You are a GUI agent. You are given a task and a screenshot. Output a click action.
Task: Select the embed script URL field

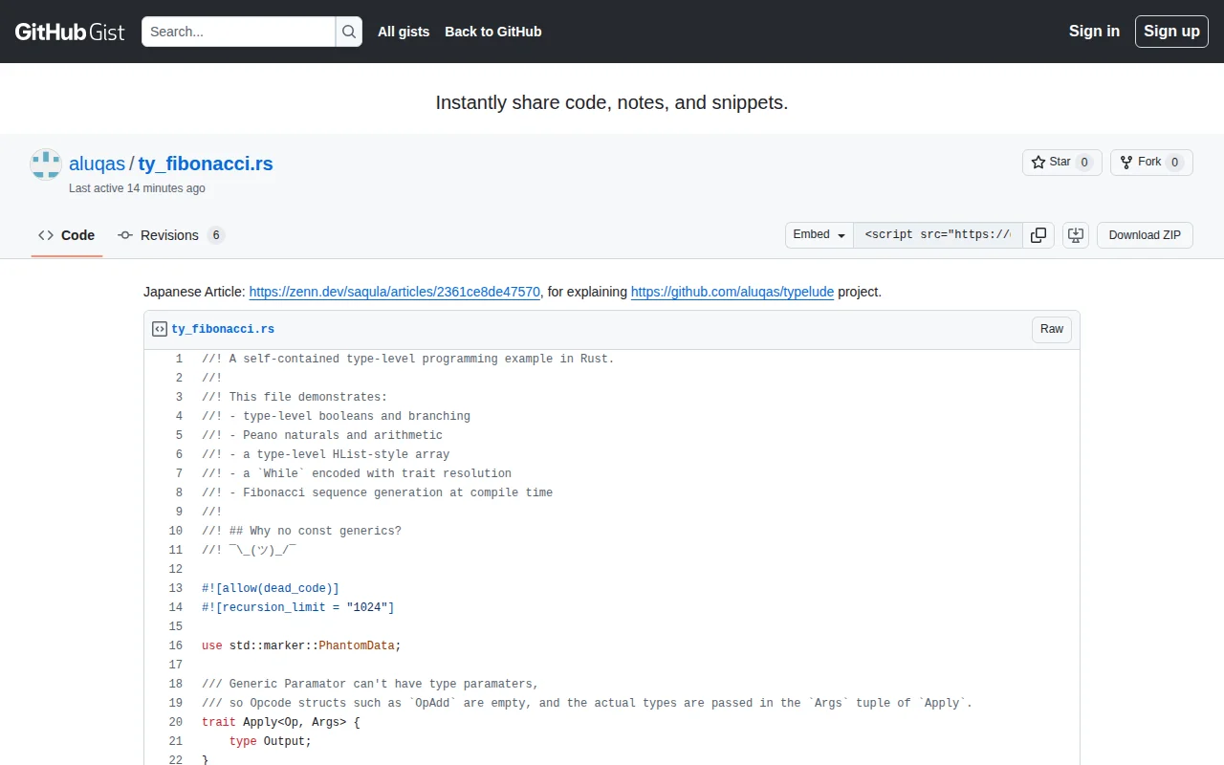[x=938, y=235]
